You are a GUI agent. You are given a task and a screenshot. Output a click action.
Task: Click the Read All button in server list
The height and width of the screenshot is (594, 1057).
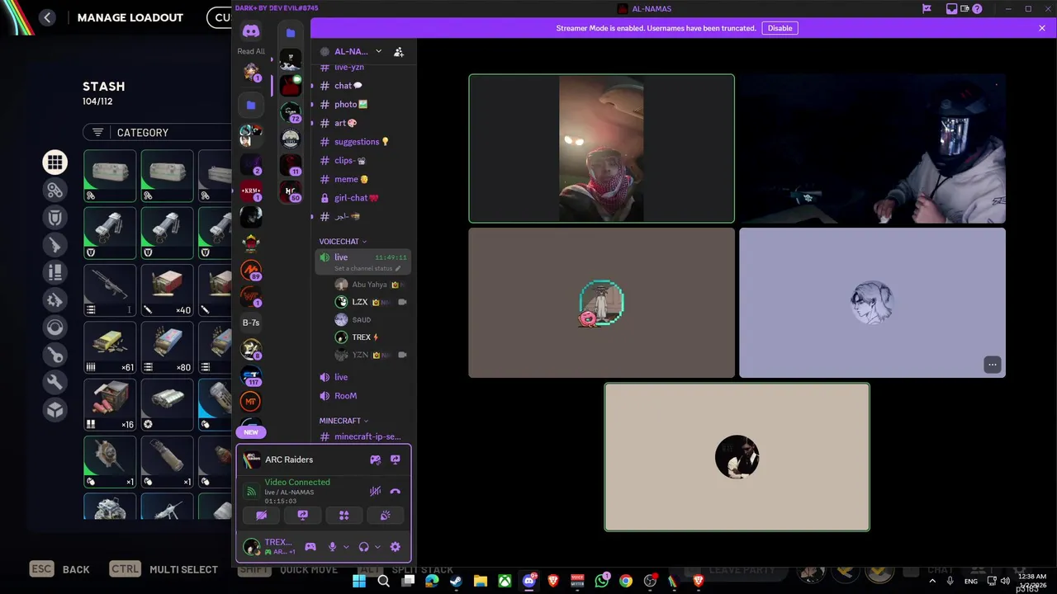[251, 51]
